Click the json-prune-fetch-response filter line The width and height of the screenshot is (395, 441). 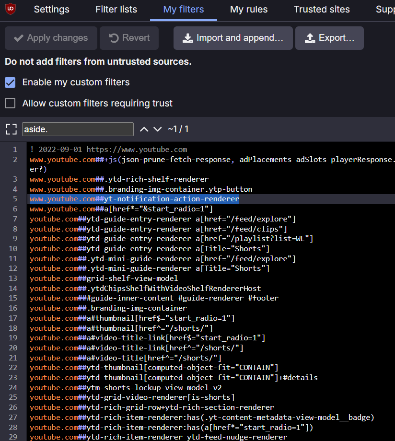click(212, 164)
